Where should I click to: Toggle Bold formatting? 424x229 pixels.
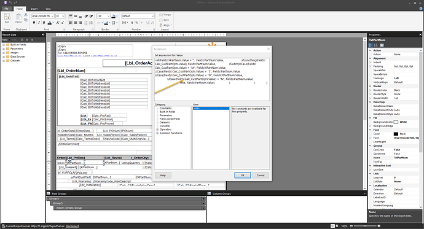(x=34, y=23)
